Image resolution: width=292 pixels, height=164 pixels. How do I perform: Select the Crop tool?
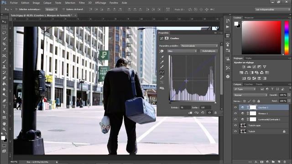point(4,44)
